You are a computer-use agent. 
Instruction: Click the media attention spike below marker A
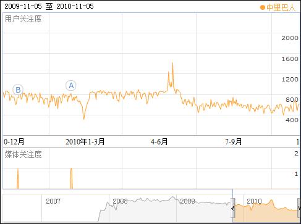[x=71, y=178]
